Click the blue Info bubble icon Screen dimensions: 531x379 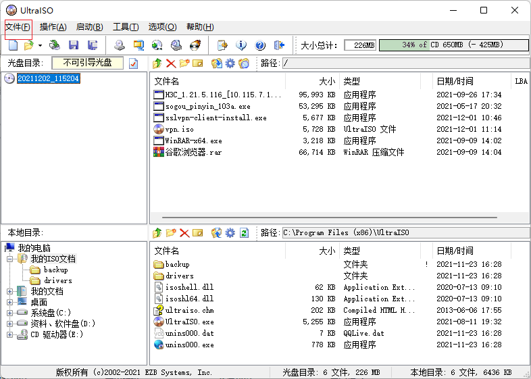241,45
